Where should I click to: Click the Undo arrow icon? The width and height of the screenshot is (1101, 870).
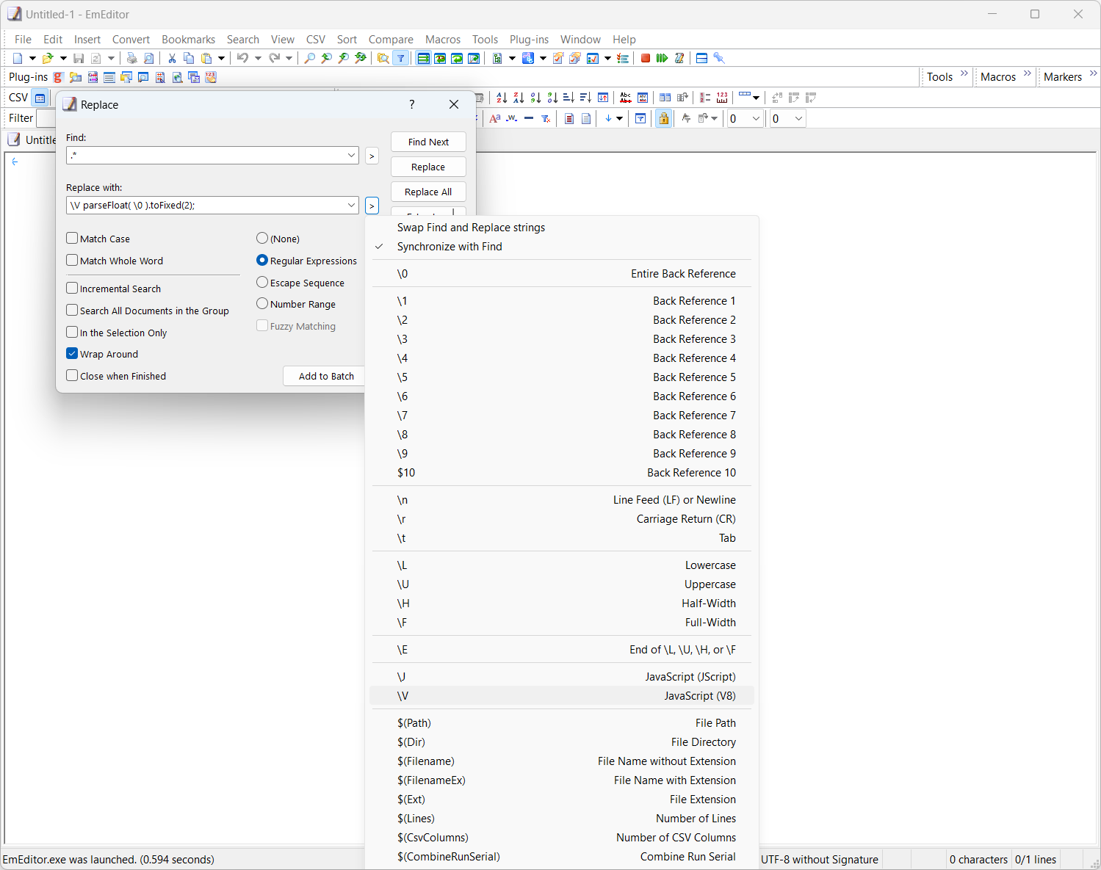pyautogui.click(x=242, y=58)
